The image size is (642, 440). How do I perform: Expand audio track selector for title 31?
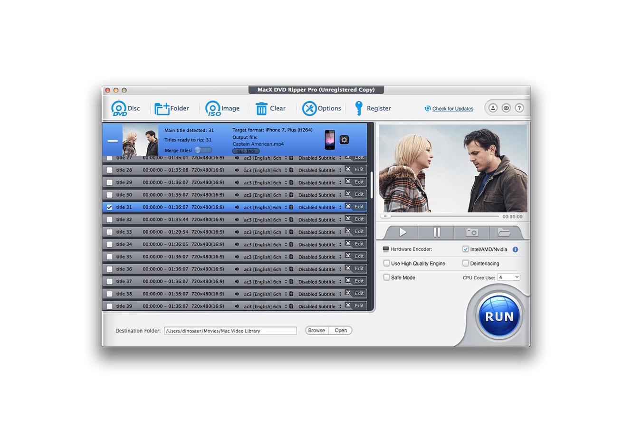click(286, 208)
